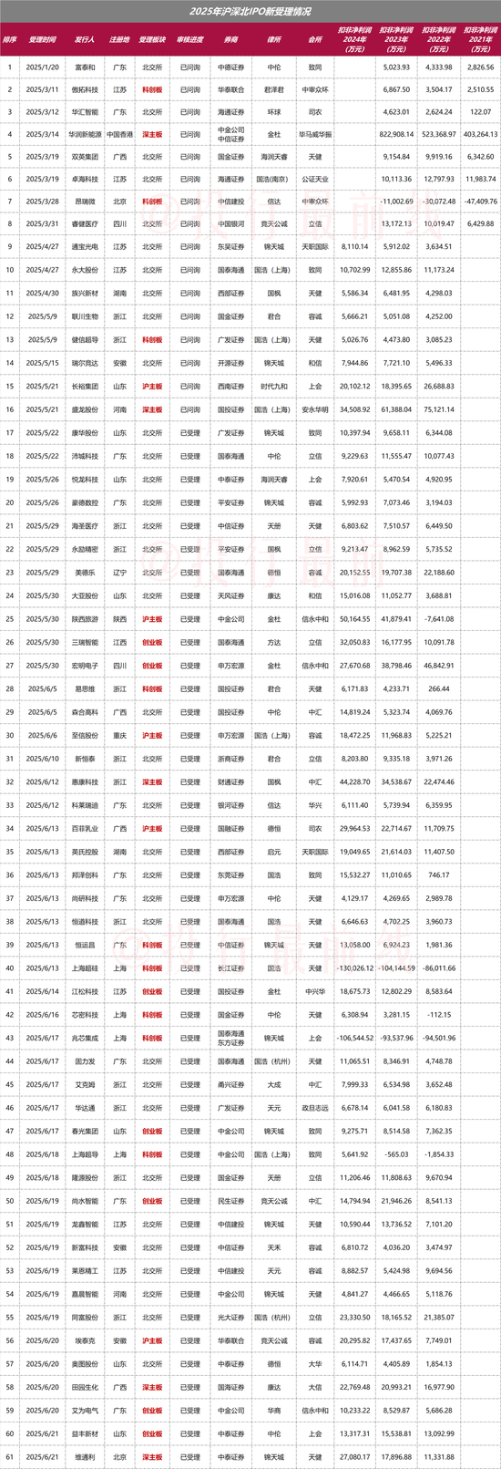Image resolution: width=501 pixels, height=1469 pixels.
Task: Click date cell 2025/1/20
Action: (x=42, y=67)
